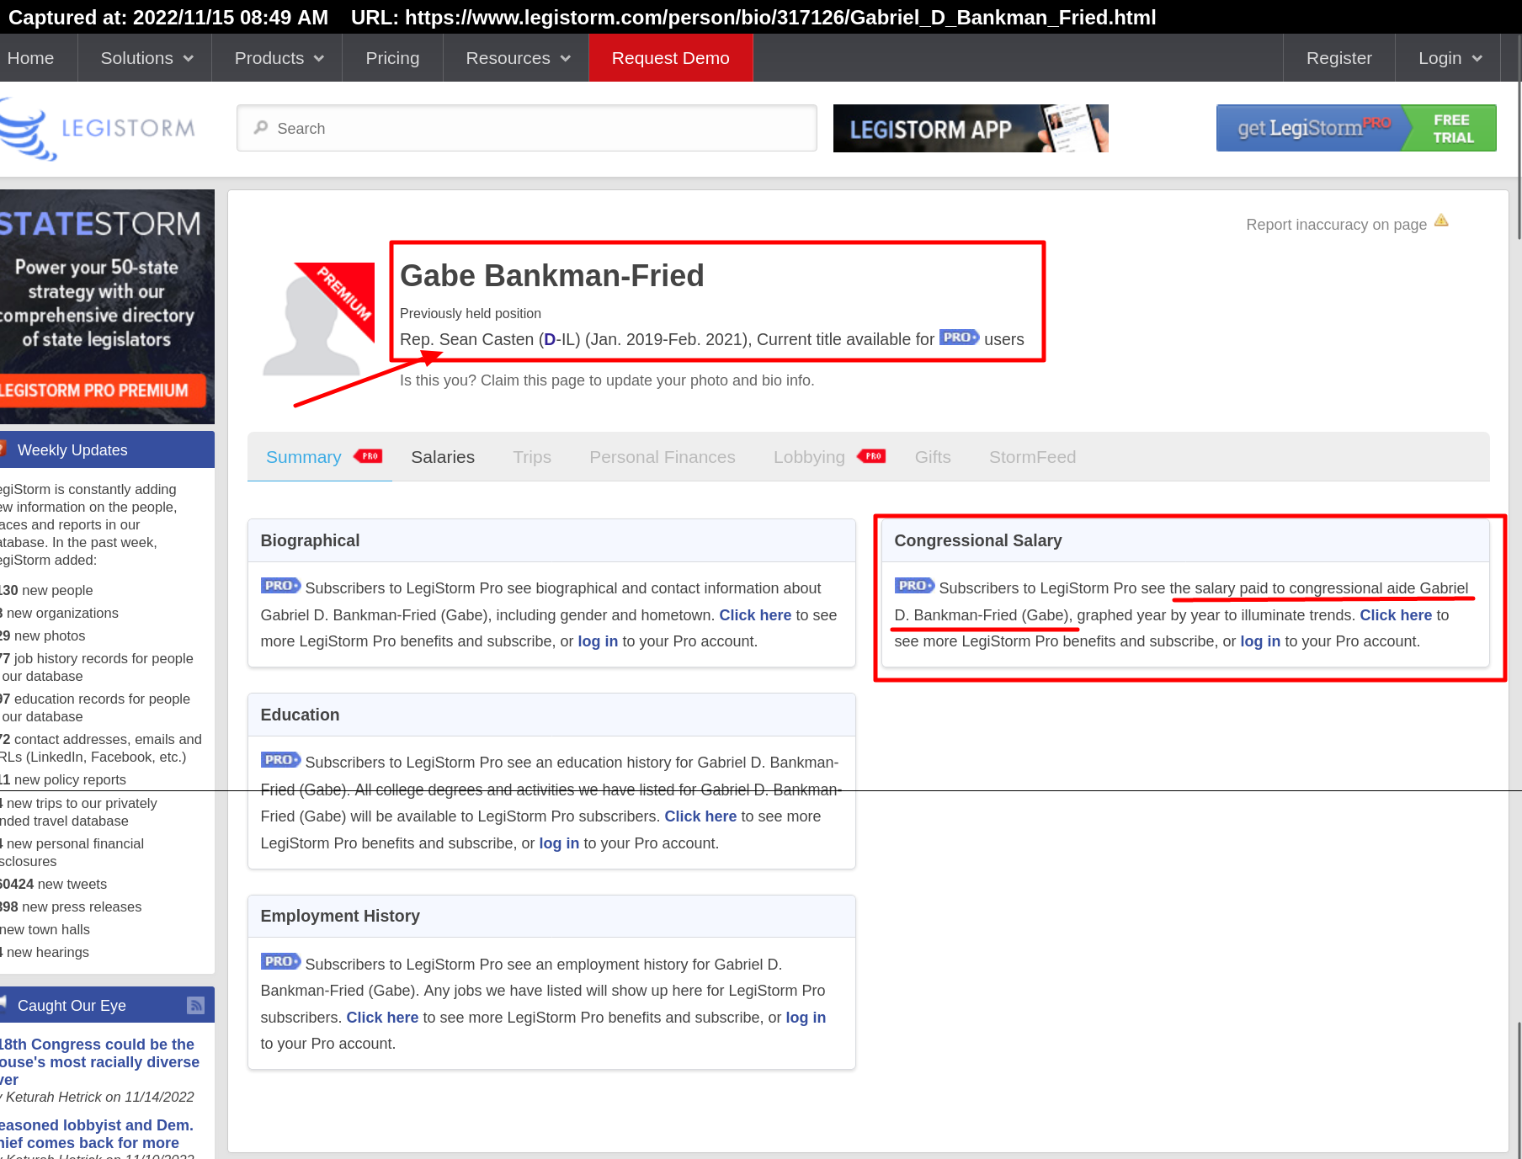Screen dimensions: 1522x1159
Task: Click the party link D in Sean Casten's title
Action: (x=550, y=339)
